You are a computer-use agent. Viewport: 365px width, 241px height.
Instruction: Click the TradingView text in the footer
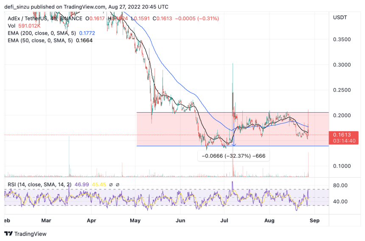point(31,234)
